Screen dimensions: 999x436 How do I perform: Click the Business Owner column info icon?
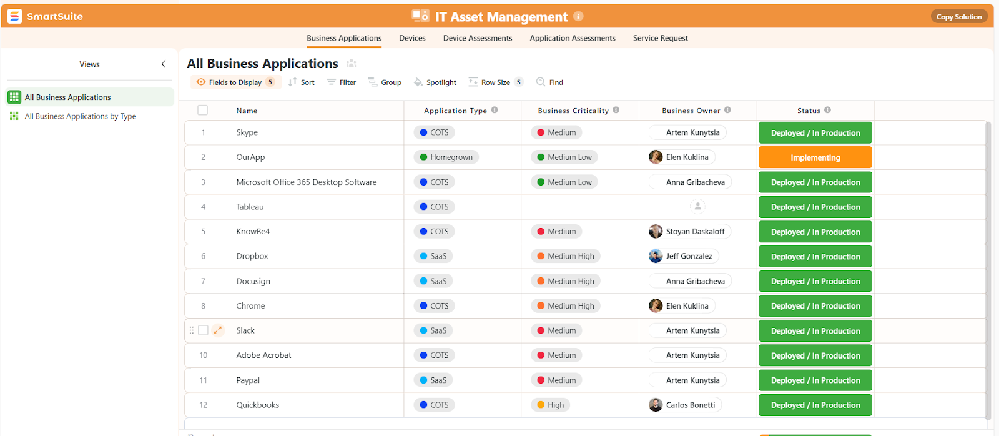point(727,110)
